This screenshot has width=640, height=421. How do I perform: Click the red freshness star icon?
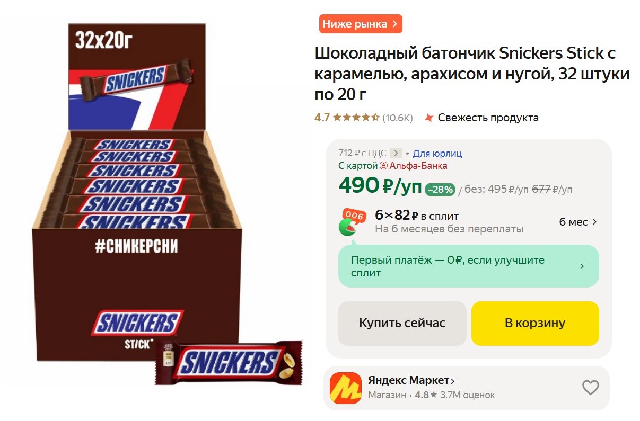click(x=429, y=118)
